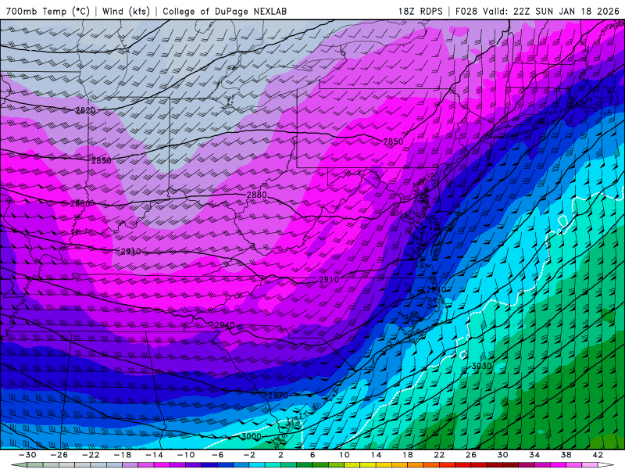Click the -22 color scale label
Viewport: 625px width, 469px height.
point(91,455)
